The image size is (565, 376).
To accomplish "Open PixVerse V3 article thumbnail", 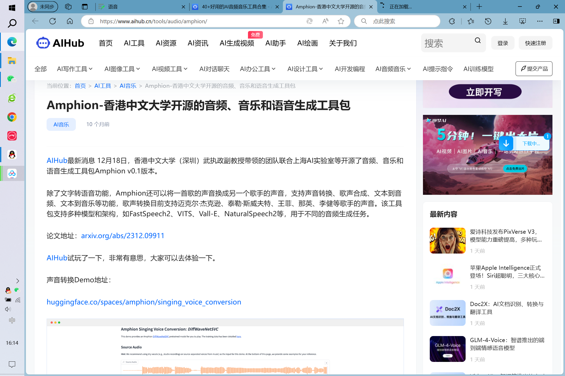I will pyautogui.click(x=448, y=240).
